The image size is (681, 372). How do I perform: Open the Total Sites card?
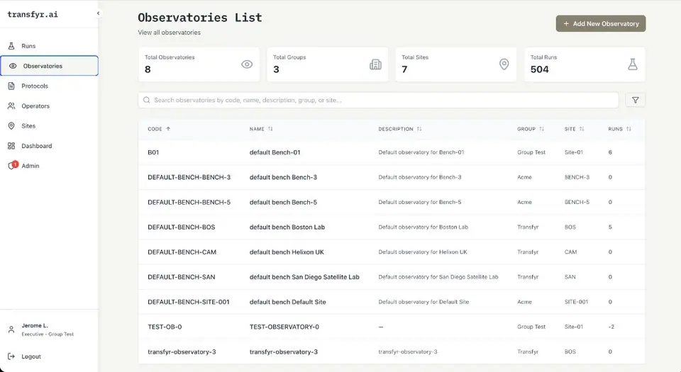coord(455,64)
